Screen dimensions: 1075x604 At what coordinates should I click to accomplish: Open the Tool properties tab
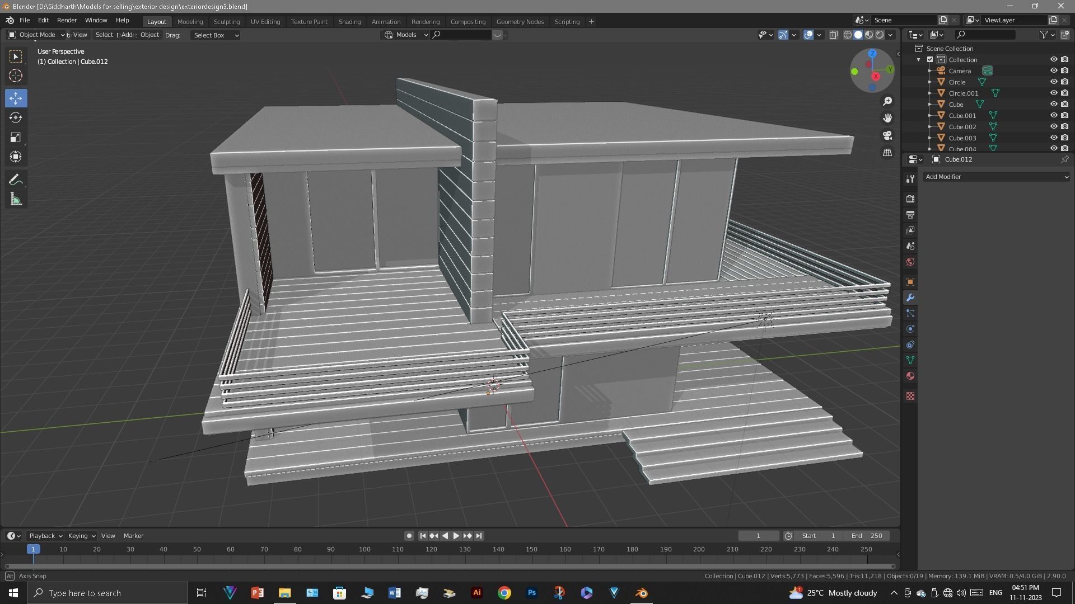tap(910, 178)
